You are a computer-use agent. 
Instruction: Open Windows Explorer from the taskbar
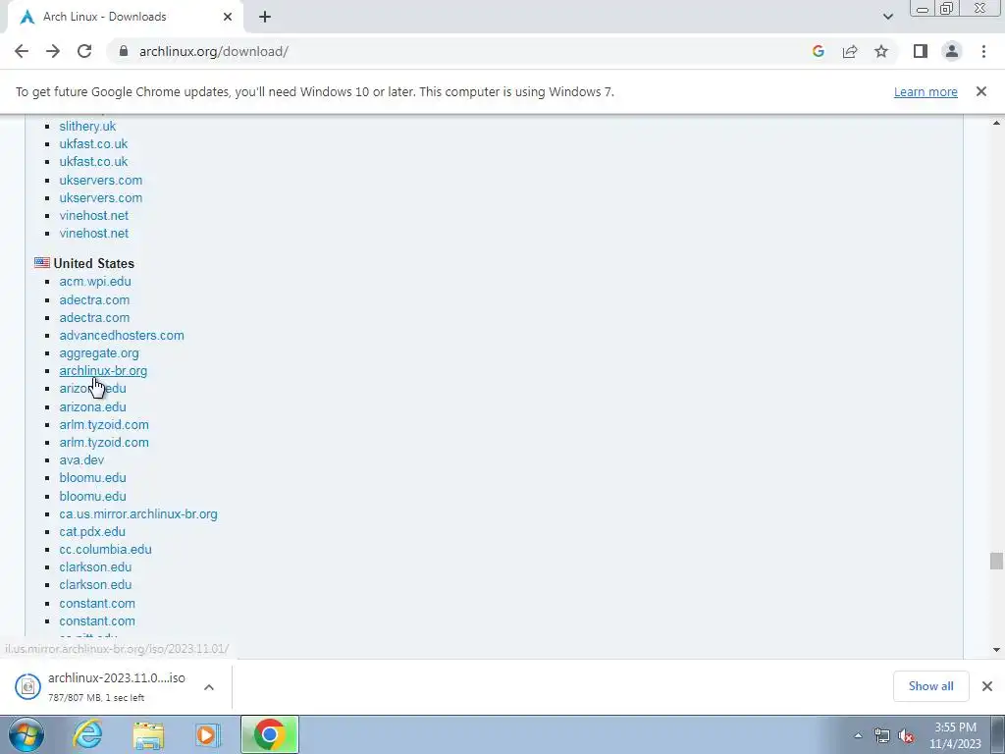click(x=148, y=735)
